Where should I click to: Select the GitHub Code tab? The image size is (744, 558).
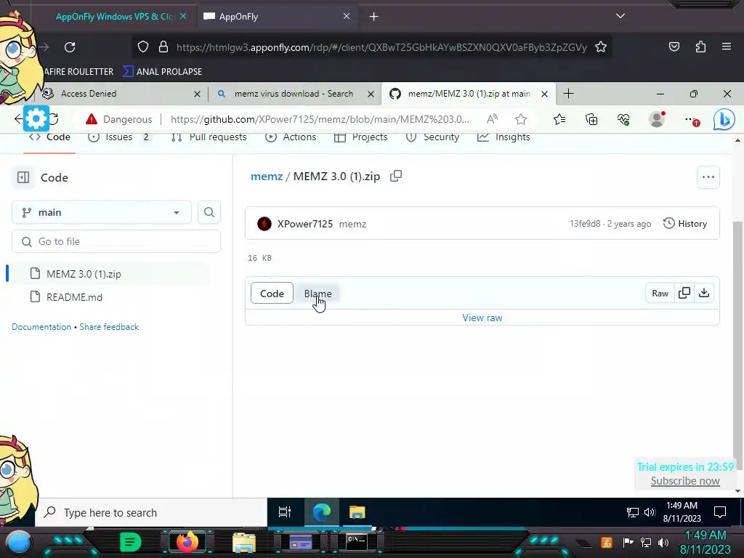point(50,137)
